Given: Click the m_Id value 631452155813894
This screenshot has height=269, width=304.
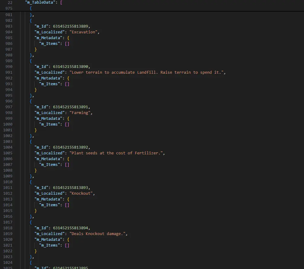Looking at the screenshot, I should 71,228.
